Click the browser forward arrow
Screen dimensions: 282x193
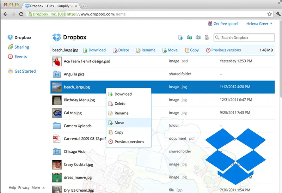[x=13, y=14]
